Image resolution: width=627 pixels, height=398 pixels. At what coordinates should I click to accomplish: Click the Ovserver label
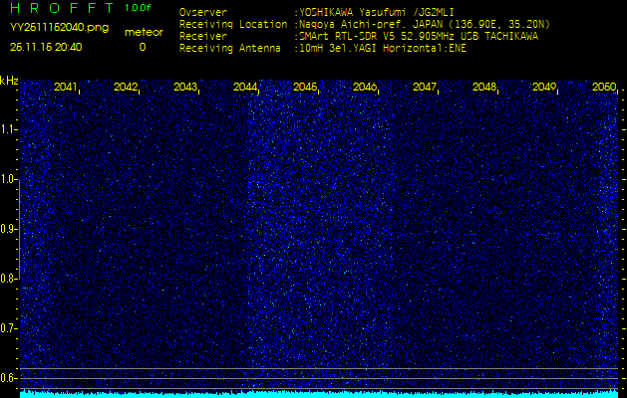[x=203, y=12]
